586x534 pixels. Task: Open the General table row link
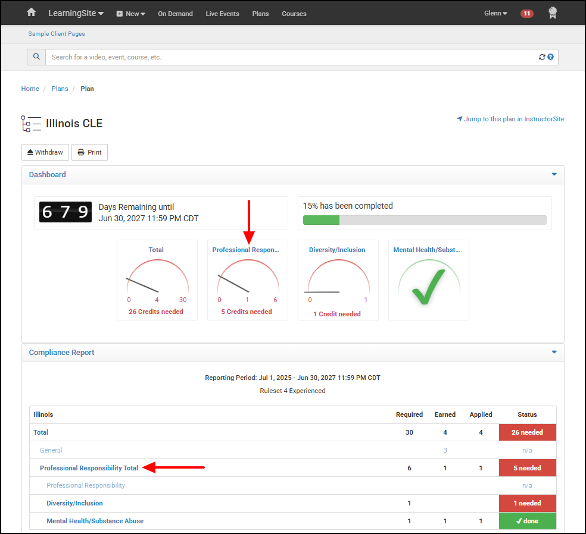click(x=51, y=450)
